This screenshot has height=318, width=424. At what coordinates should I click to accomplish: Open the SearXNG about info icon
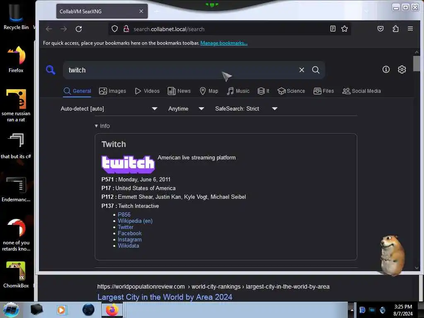[x=386, y=70]
